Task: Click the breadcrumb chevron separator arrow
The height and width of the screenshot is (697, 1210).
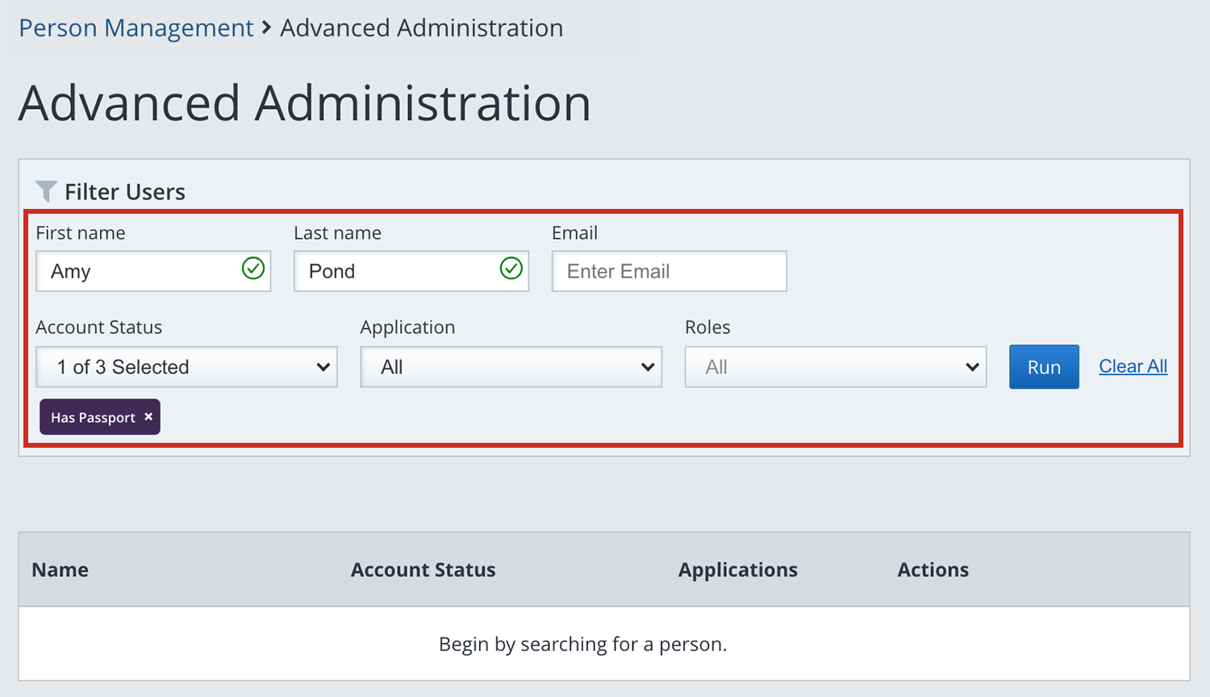Action: pos(267,28)
